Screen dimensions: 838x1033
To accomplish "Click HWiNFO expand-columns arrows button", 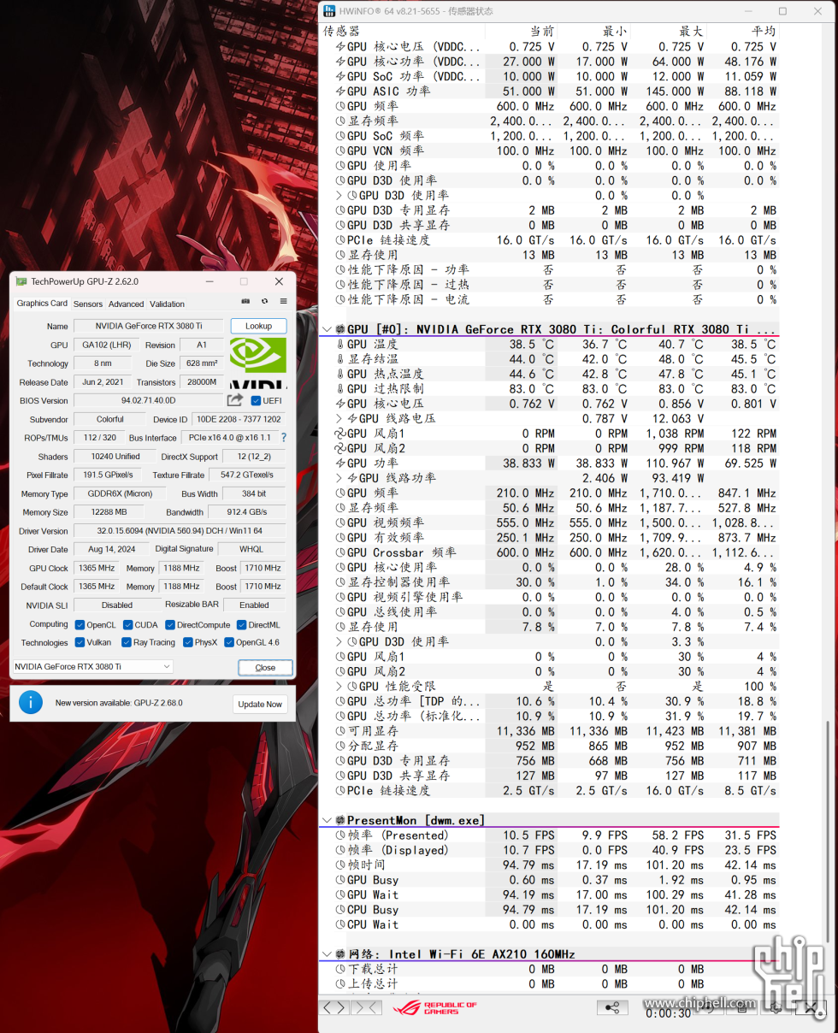I will point(333,1007).
